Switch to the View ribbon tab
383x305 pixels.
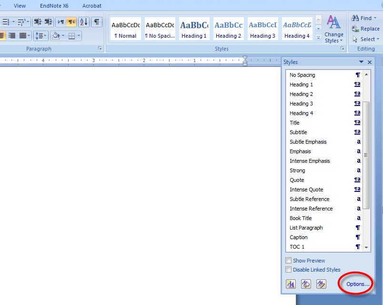coord(20,6)
